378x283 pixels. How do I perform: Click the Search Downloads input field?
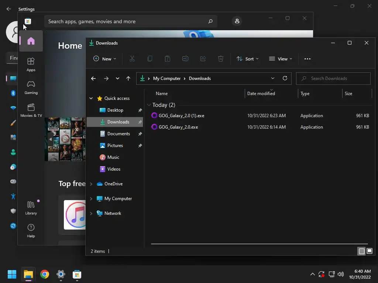pyautogui.click(x=333, y=78)
